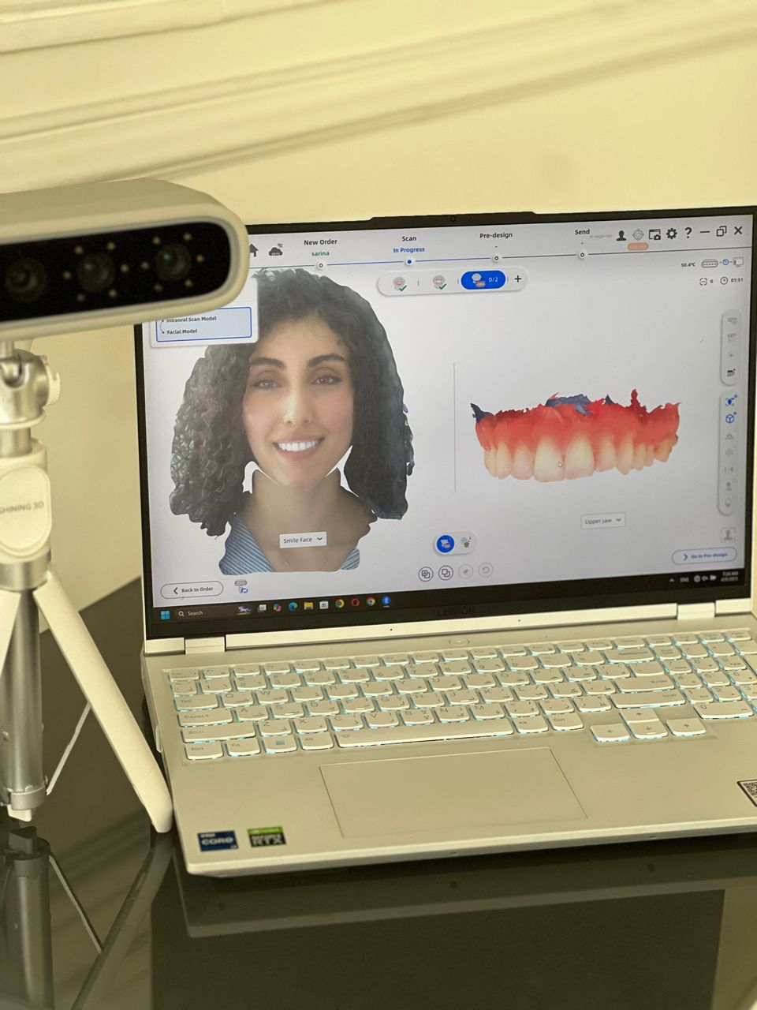Open the file explorer folder on taskbar

[x=308, y=606]
